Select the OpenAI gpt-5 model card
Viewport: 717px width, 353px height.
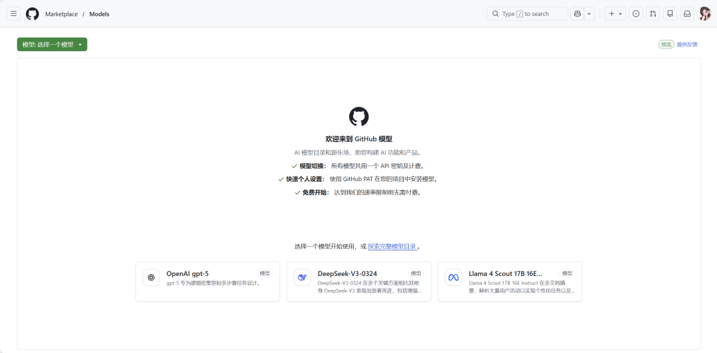click(x=208, y=281)
